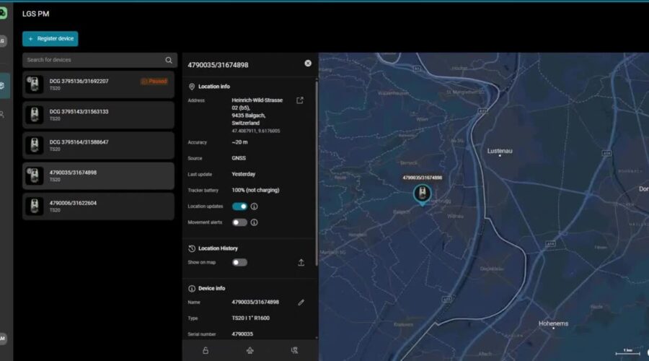
Task: Close the 4790035/31674898 details panel
Action: (308, 64)
